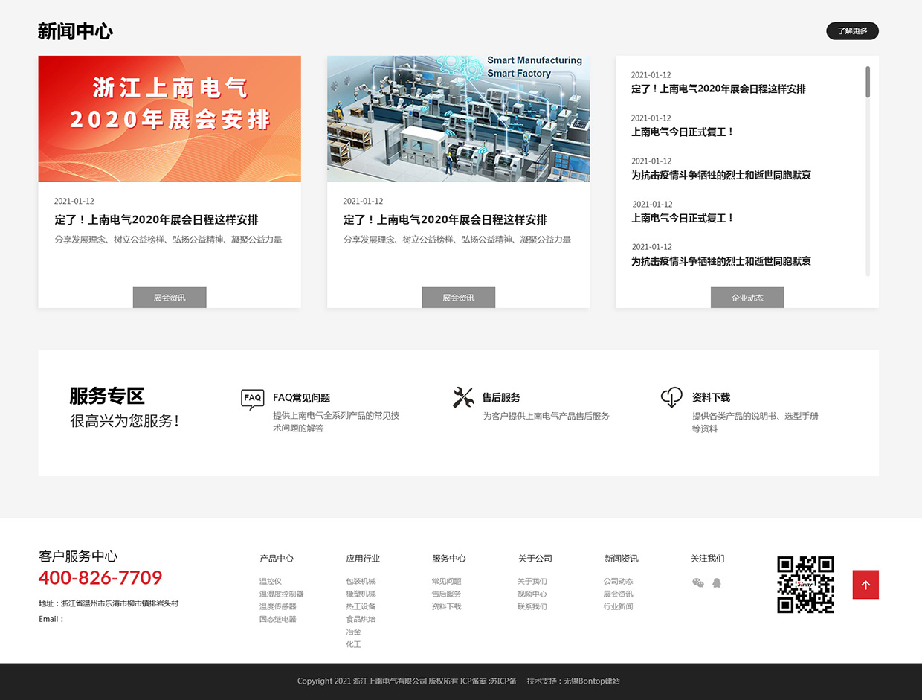Click the FAQ speech bubble icon
The image size is (922, 700).
[x=252, y=399]
